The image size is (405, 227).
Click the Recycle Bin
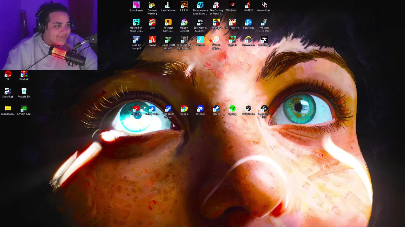[24, 93]
